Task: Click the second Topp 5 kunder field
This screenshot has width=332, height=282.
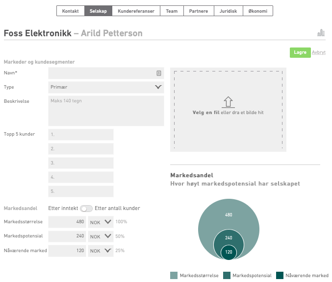Action: pos(81,149)
